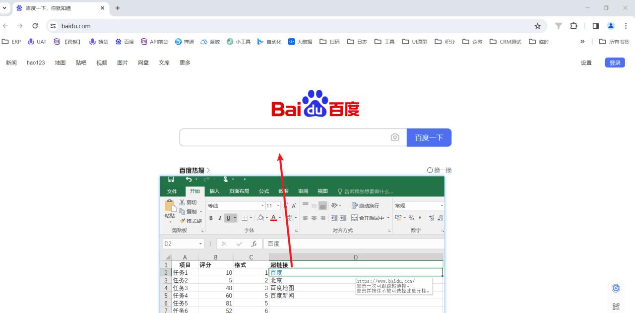Click the camera image-search icon in Baidu search box

tap(395, 137)
